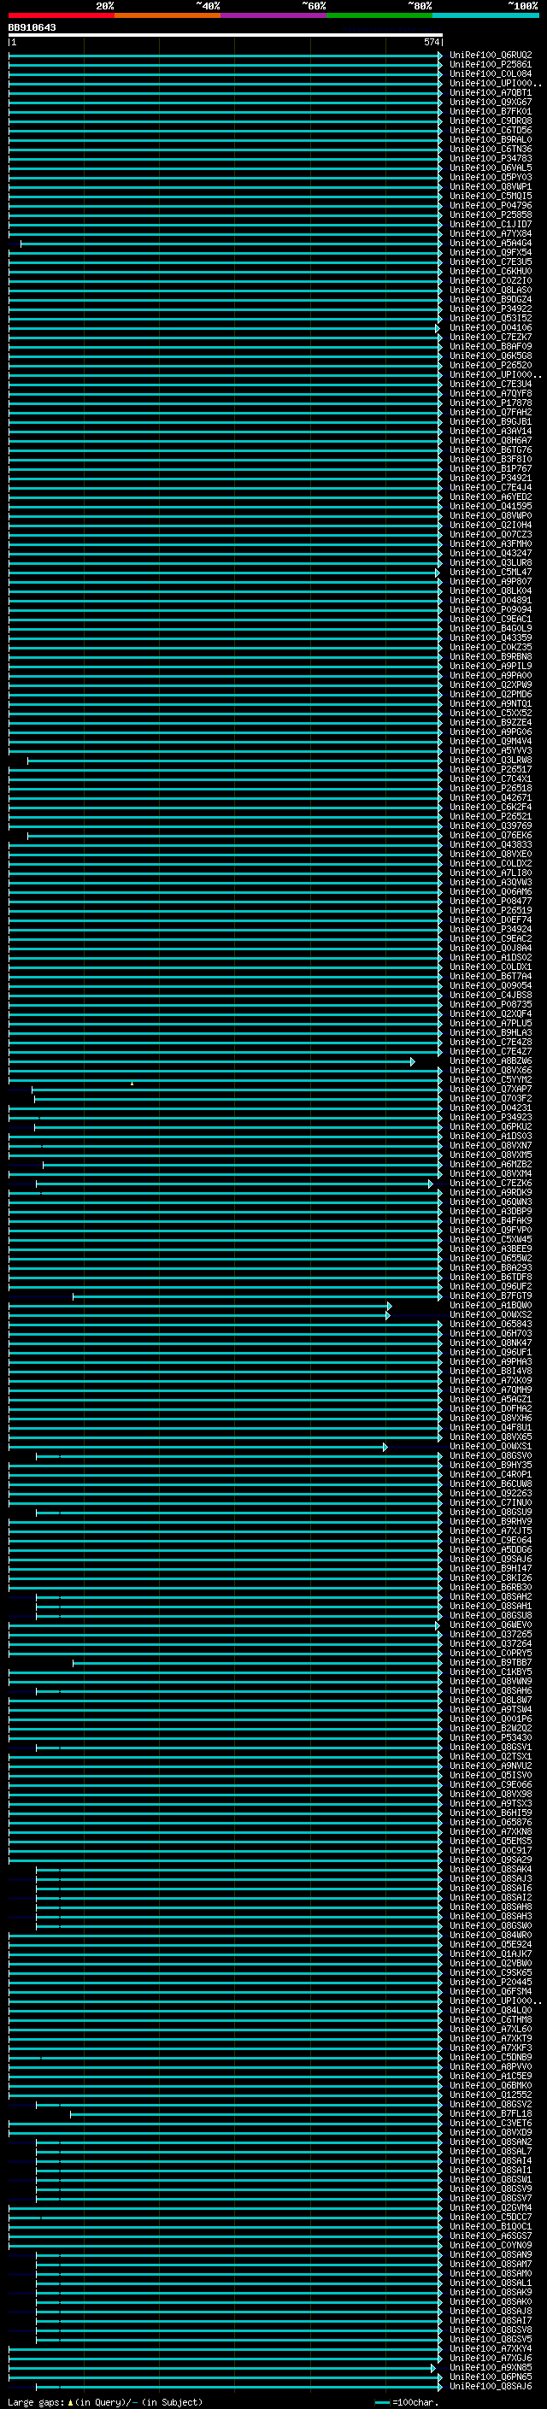
Task: Select hit UniRef100_Q9XG67
Action: 491,102
